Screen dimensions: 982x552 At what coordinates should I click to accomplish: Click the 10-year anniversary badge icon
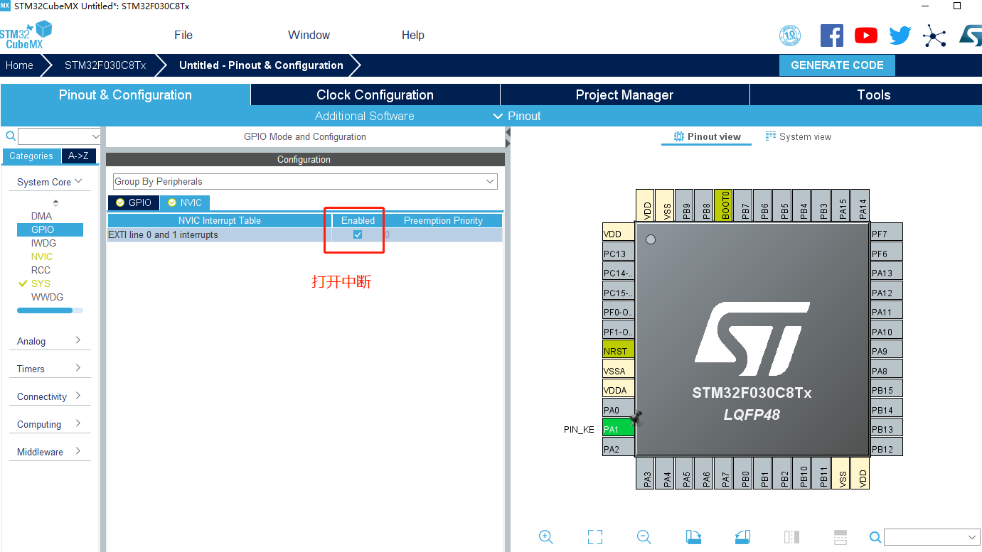(x=790, y=36)
